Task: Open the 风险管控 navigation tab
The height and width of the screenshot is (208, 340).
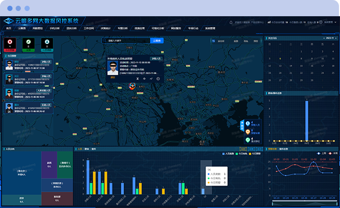Action: [38, 28]
